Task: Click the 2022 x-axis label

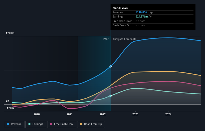Action: pos(103,114)
